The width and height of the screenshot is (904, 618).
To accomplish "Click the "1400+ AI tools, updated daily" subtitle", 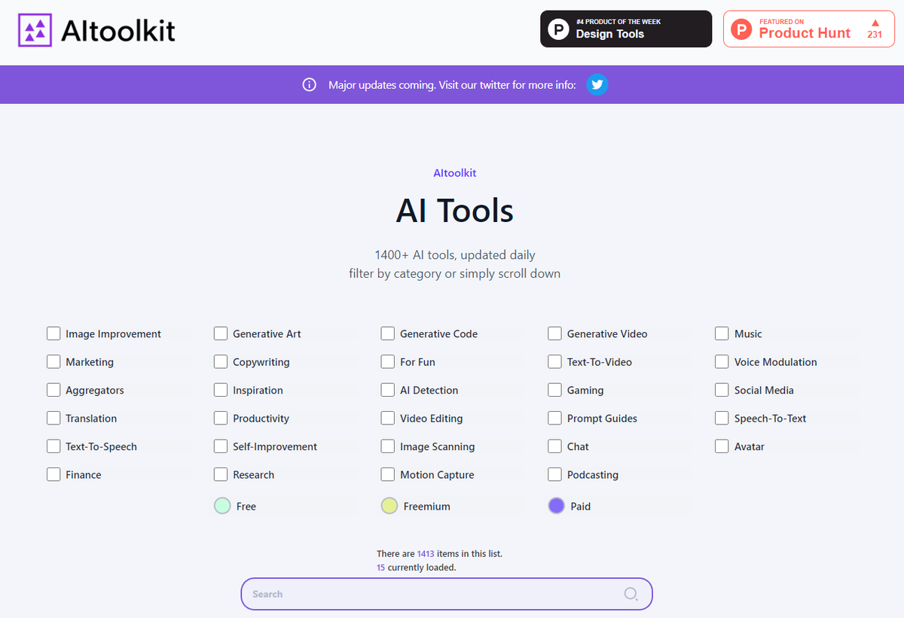I will pos(455,255).
